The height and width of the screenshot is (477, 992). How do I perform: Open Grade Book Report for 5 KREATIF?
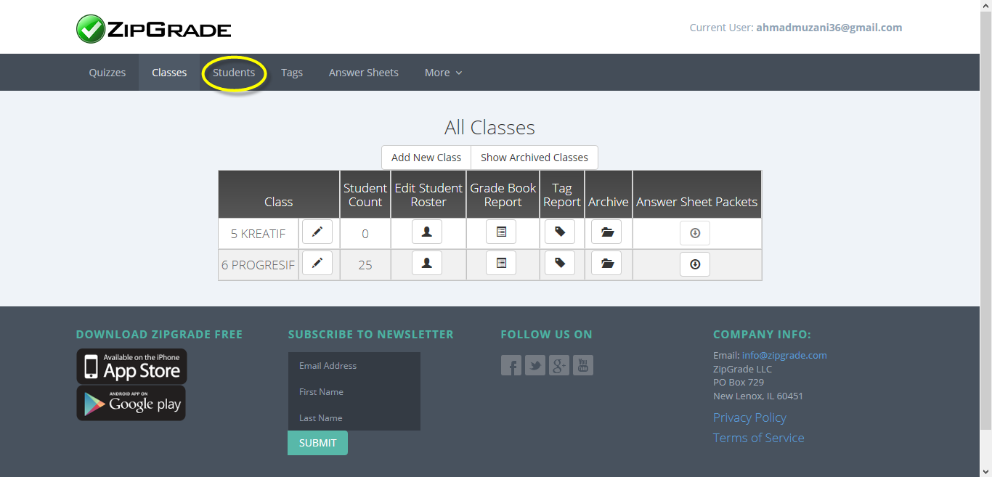pos(501,232)
